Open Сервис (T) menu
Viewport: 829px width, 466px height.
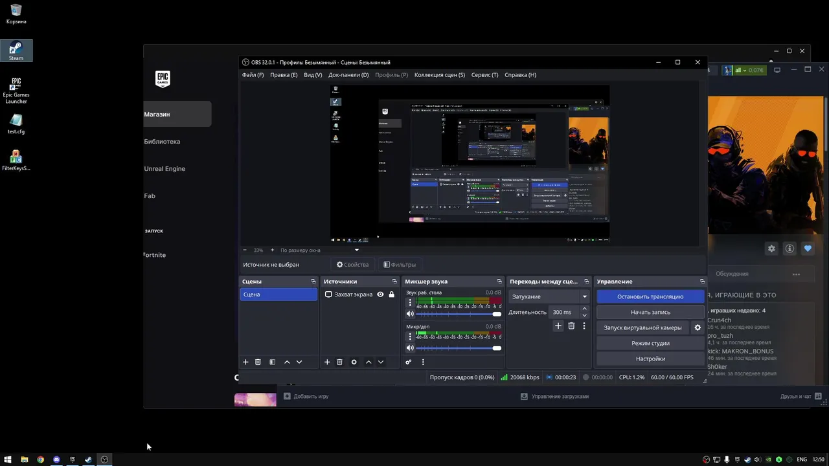[485, 75]
